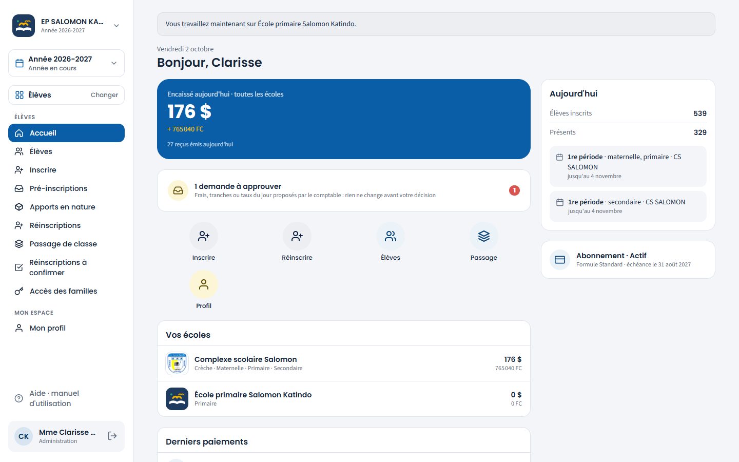Click the Réinscrire quick action icon
This screenshot has width=739, height=462.
click(297, 236)
